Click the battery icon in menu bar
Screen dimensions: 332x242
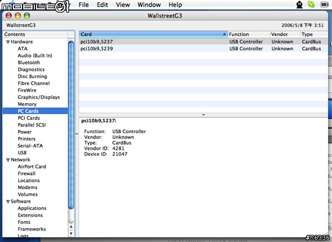click(x=324, y=4)
